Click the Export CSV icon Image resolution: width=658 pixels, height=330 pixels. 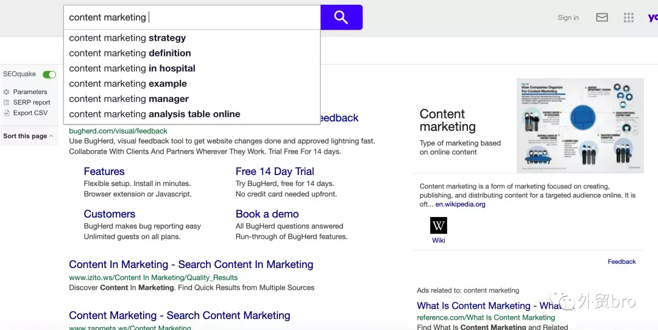[x=6, y=112]
